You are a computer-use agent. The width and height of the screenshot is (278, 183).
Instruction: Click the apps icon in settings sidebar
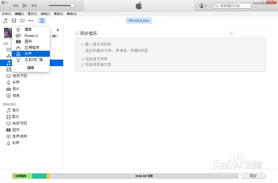click(x=9, y=56)
